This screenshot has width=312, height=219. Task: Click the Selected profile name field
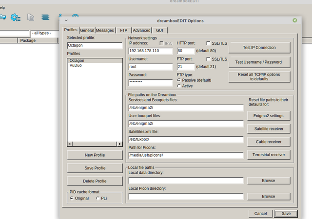[95, 46]
